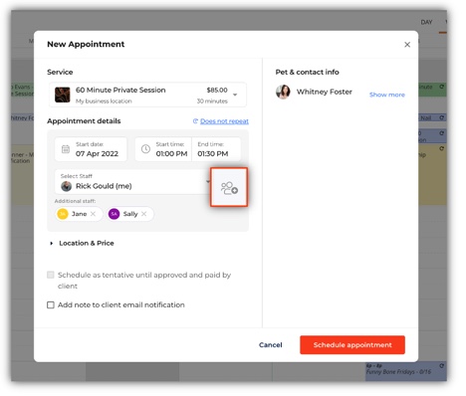The width and height of the screenshot is (466, 396).
Task: Click the 60 Minute Private Session thumbnail
Action: tap(63, 95)
